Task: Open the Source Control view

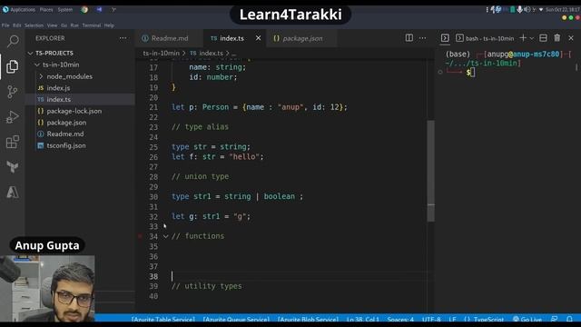Action: (x=12, y=92)
